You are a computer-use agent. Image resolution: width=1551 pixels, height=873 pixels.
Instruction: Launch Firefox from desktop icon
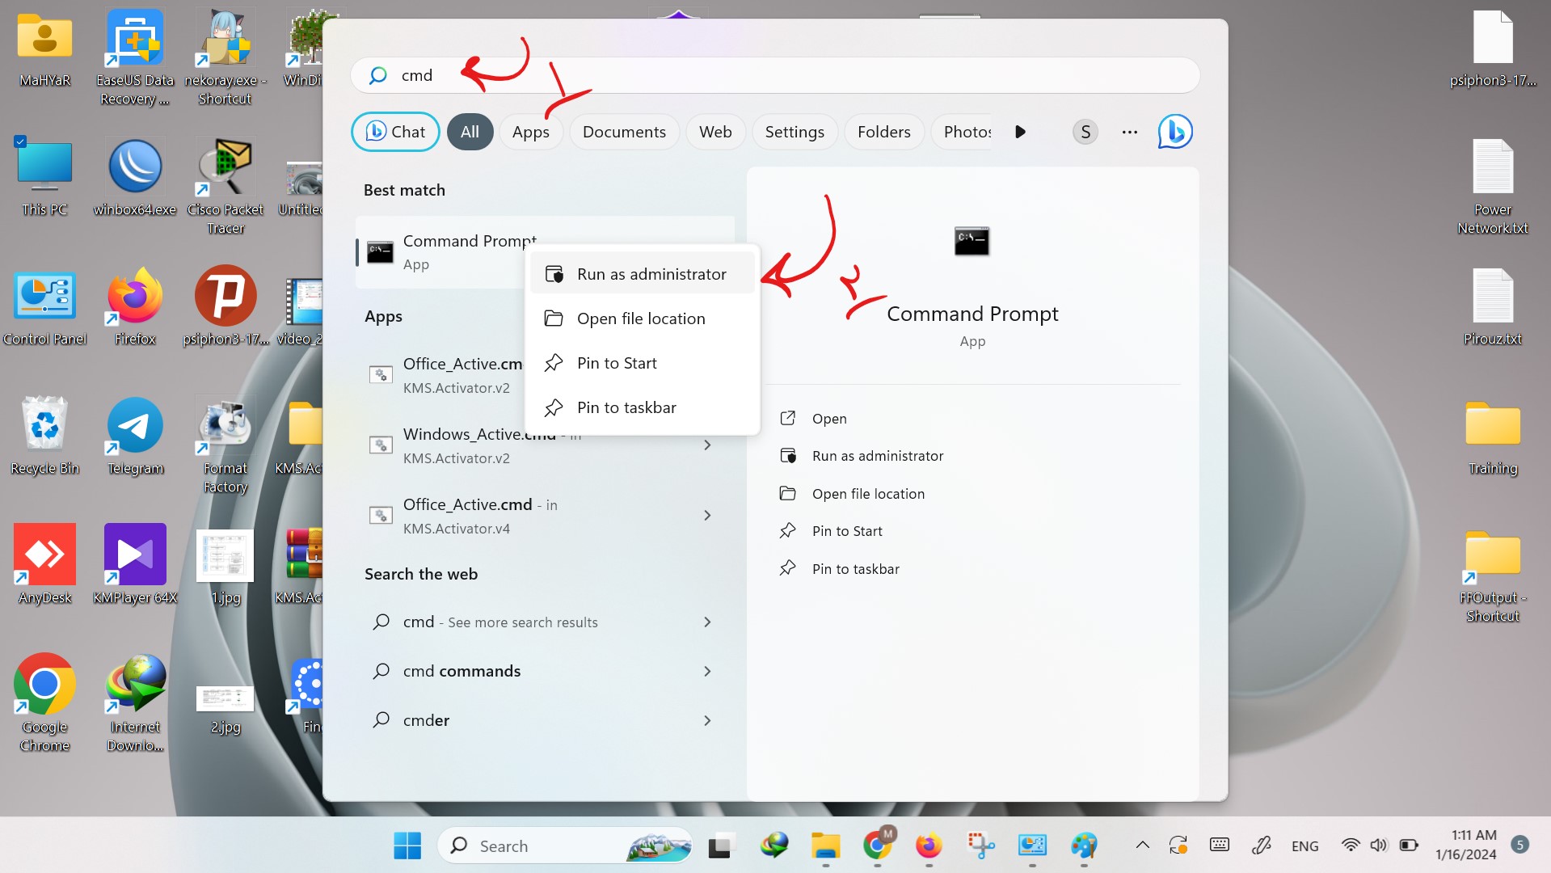(x=135, y=307)
